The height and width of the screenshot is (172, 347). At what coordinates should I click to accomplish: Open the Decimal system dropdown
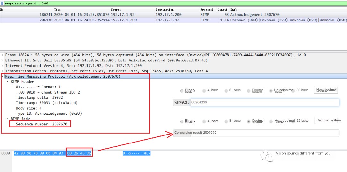tap(326, 120)
